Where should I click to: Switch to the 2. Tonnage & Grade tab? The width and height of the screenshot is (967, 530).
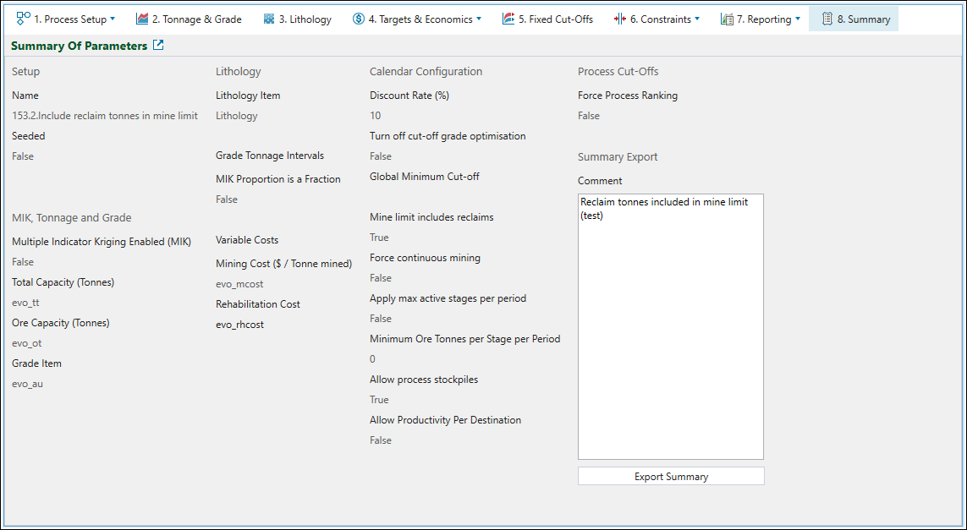[x=196, y=19]
